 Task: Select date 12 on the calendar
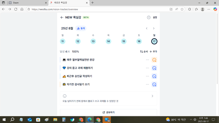pos(78,41)
